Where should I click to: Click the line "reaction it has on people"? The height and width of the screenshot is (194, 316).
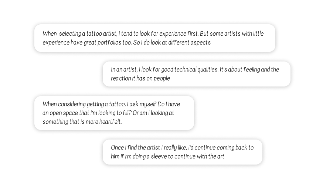coord(140,78)
